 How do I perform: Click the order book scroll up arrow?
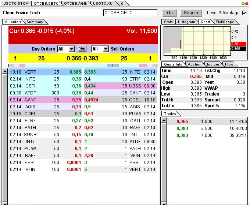point(5,72)
